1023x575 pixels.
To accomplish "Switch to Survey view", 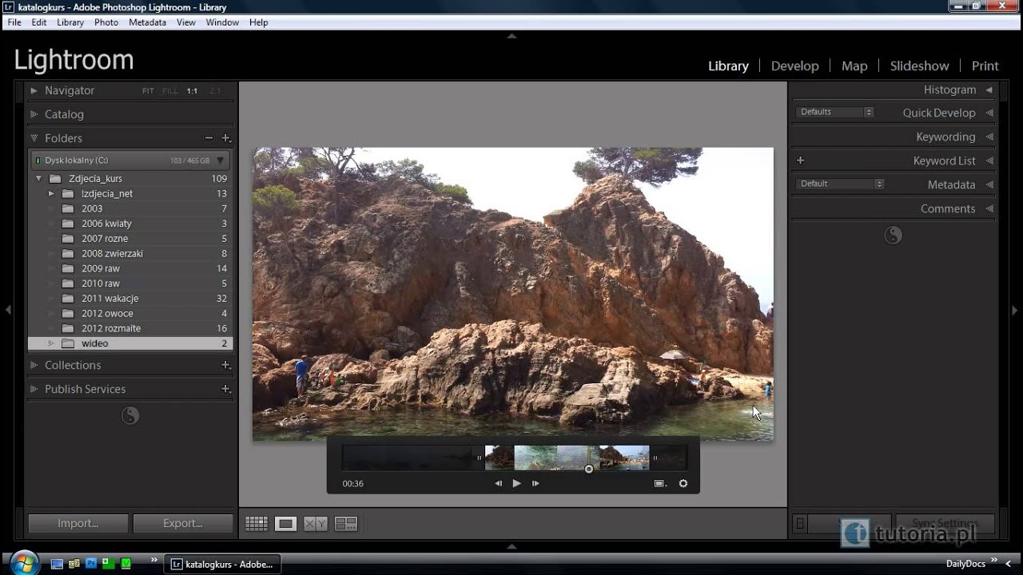I will (346, 524).
